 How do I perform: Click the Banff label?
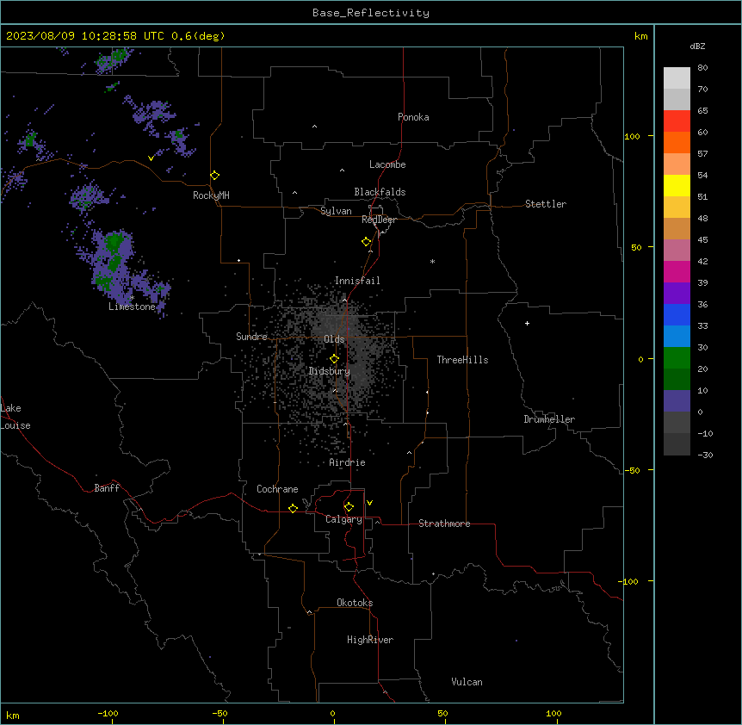107,488
